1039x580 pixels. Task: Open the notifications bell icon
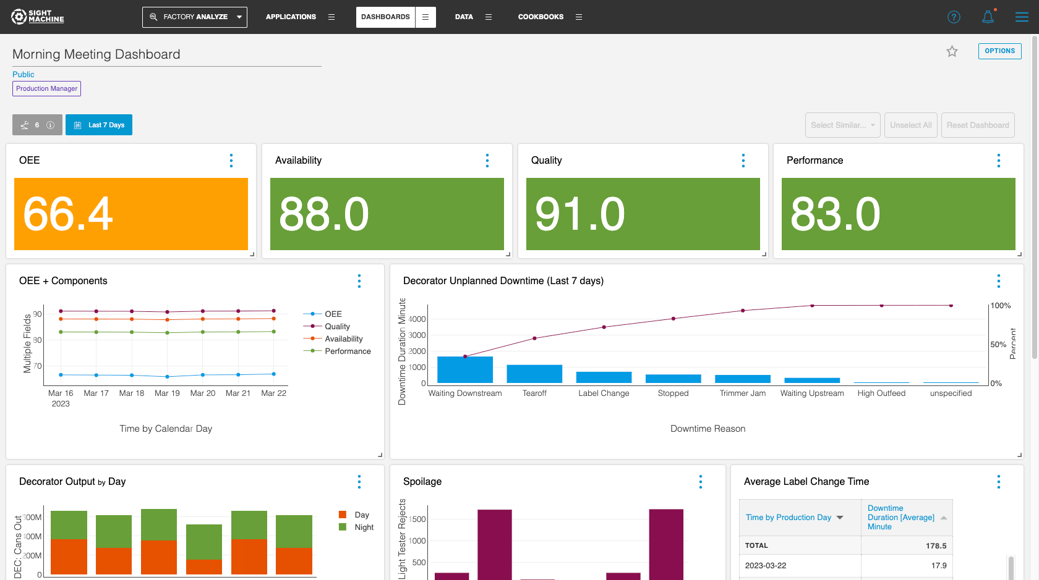pyautogui.click(x=988, y=17)
